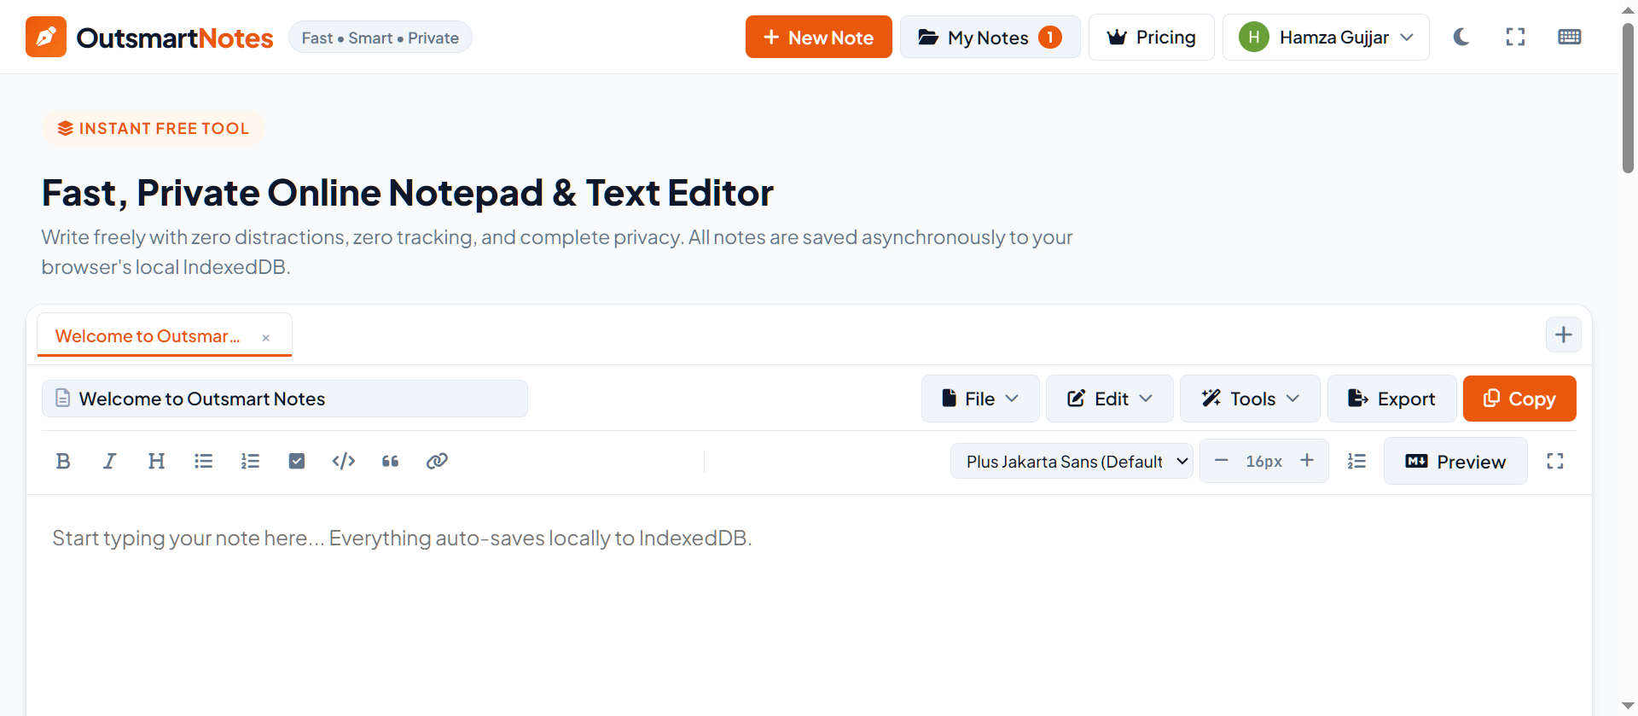
Task: Click the Export button
Action: (x=1391, y=399)
